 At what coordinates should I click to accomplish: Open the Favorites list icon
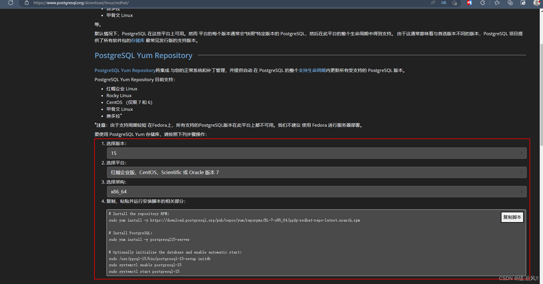(497, 3)
